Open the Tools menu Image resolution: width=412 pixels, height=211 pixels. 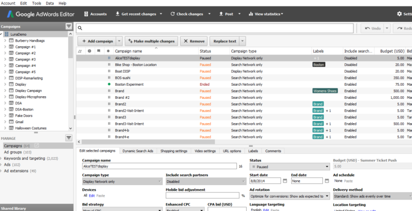(36, 3)
